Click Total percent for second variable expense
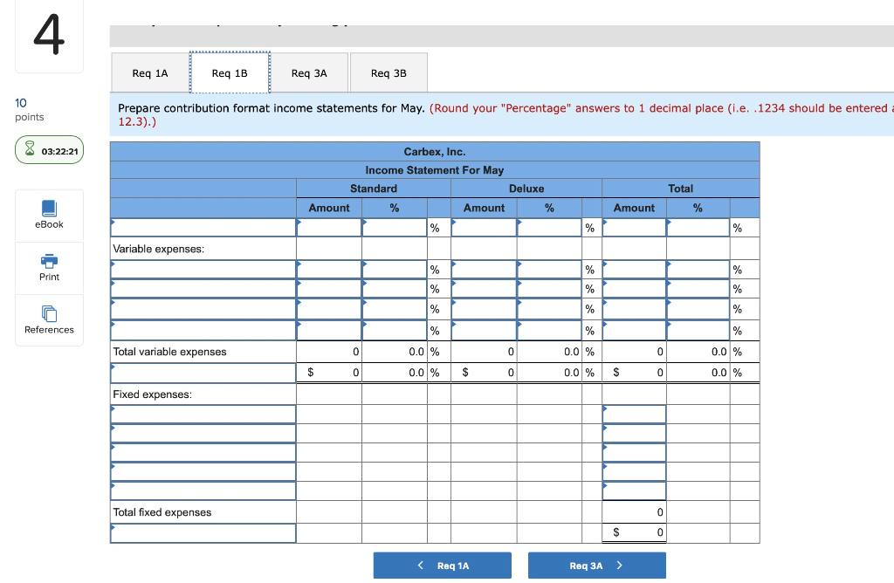The width and height of the screenshot is (894, 583). coord(698,288)
